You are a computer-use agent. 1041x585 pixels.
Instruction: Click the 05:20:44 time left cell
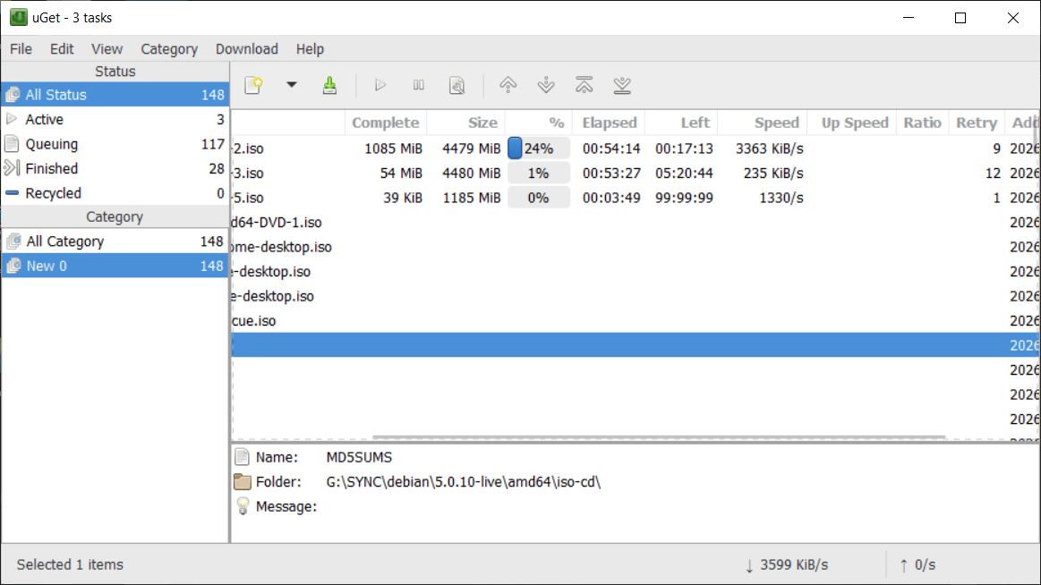coord(684,174)
